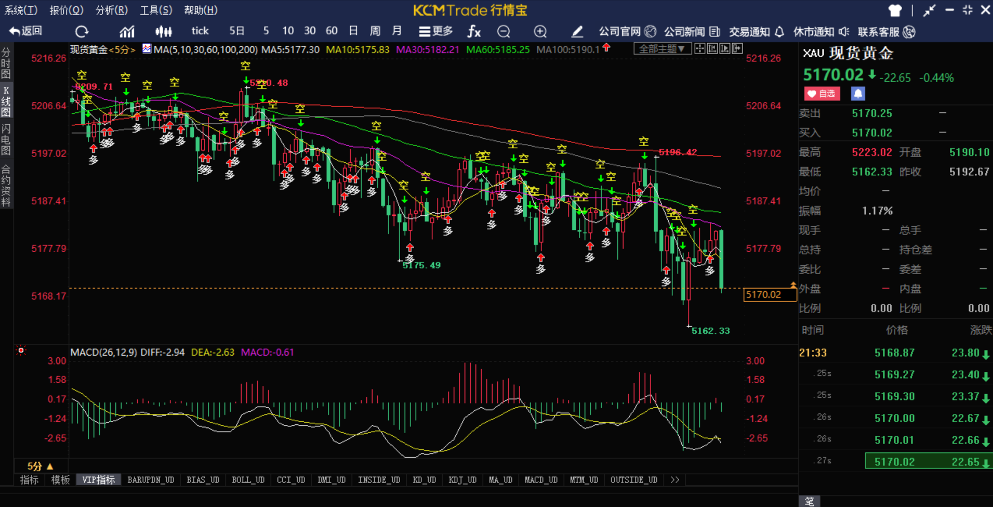993x507 pixels.
Task: Open the 报价(Q) menu
Action: (66, 10)
